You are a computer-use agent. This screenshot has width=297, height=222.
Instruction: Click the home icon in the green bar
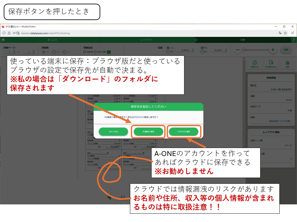pyautogui.click(x=3, y=40)
